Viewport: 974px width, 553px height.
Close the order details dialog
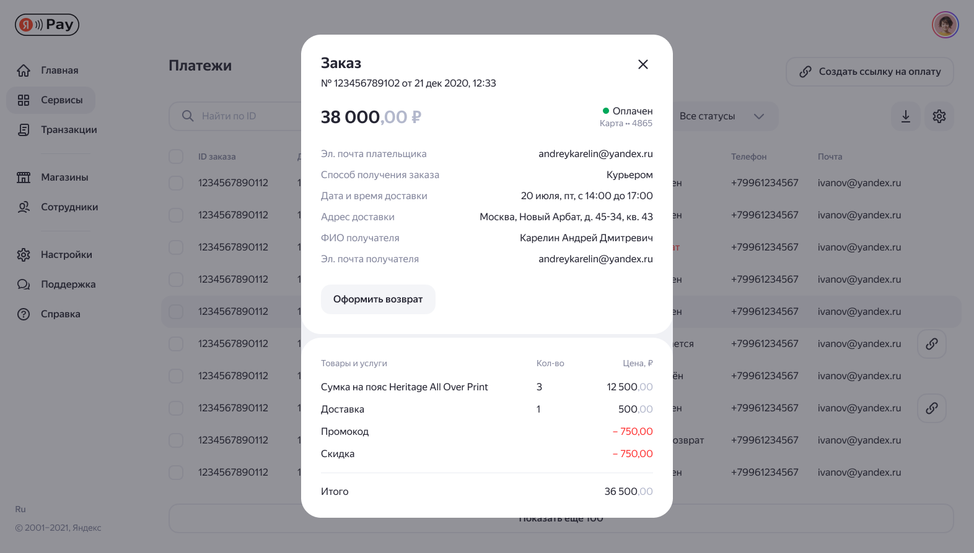(643, 64)
